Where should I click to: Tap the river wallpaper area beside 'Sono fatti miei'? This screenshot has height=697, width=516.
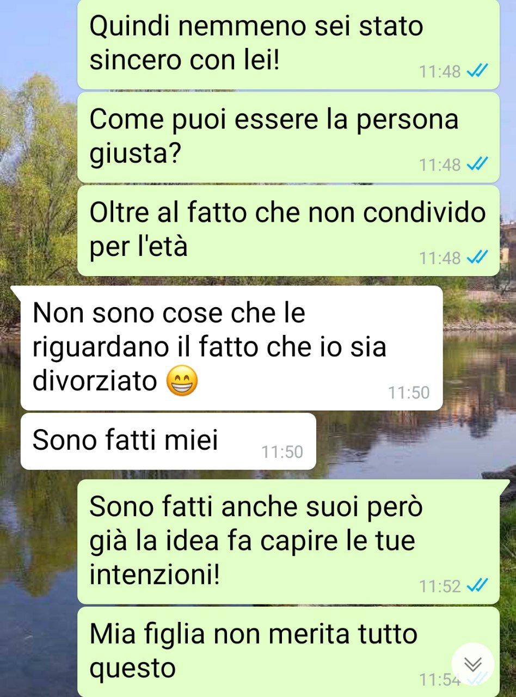click(x=414, y=441)
